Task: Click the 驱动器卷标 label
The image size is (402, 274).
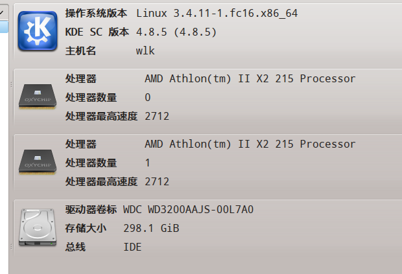Action: pyautogui.click(x=91, y=209)
